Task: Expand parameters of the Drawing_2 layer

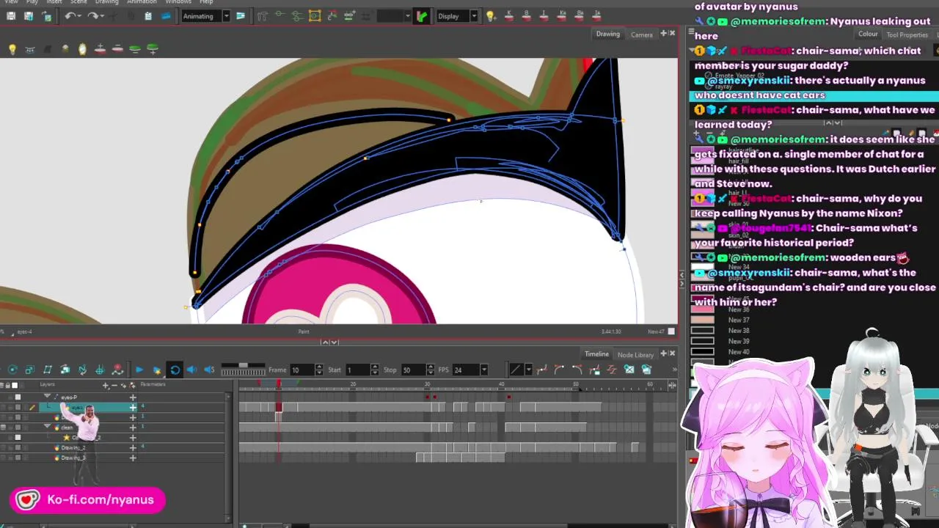Action: click(x=133, y=447)
